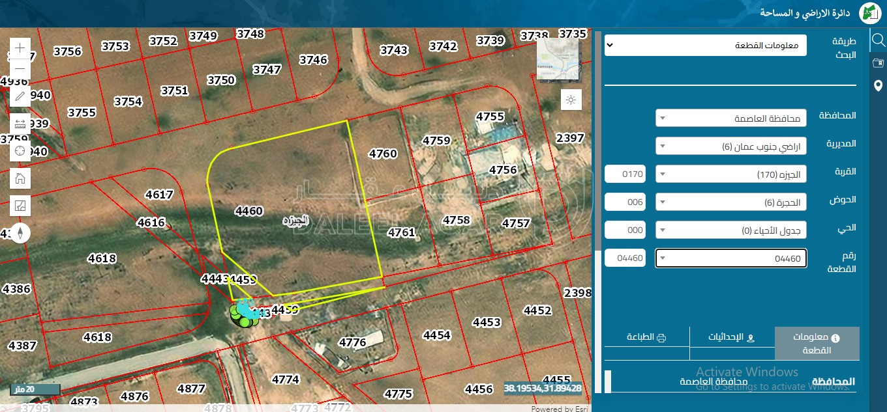Viewport: 887px width, 412px height.
Task: Open the search method dropdown
Action: pyautogui.click(x=705, y=45)
